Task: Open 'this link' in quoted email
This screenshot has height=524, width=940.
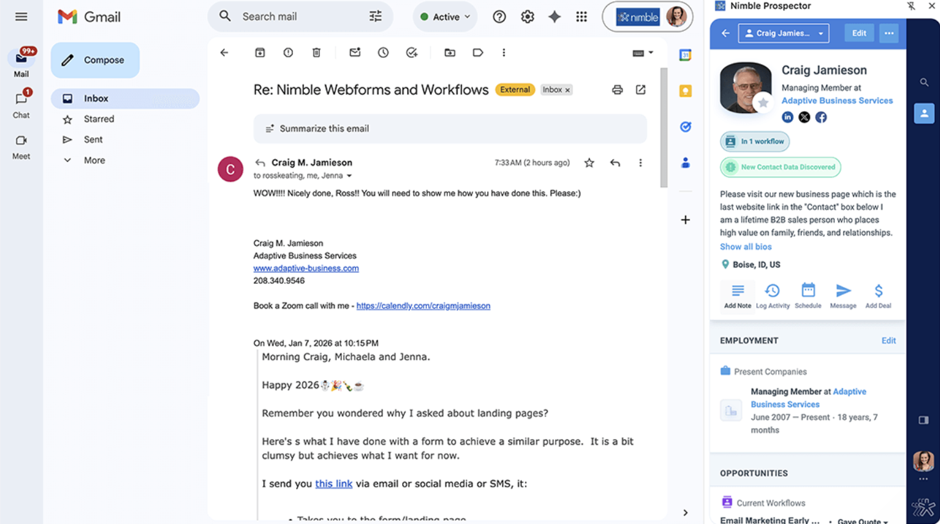Action: [x=333, y=484]
